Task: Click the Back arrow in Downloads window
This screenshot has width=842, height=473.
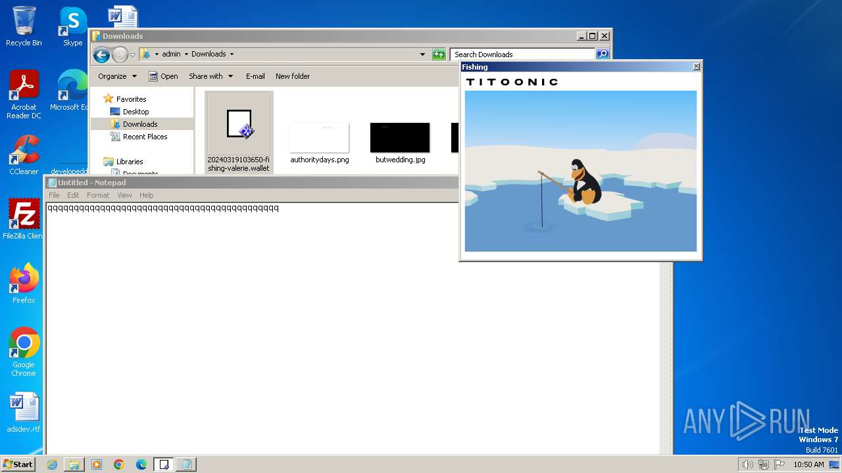Action: coord(101,55)
